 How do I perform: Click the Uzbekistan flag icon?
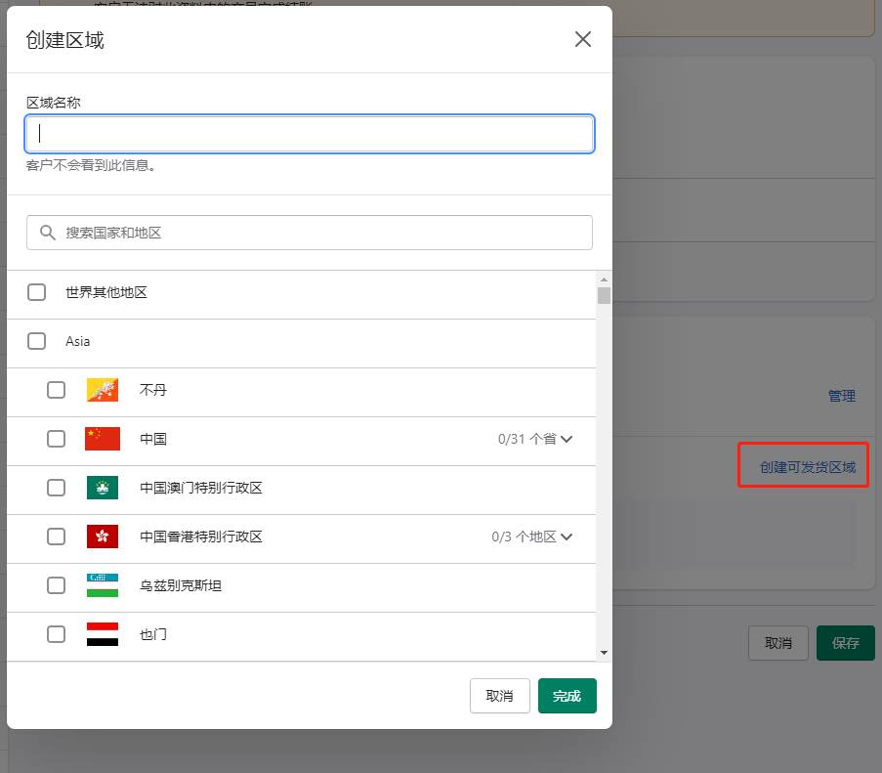[103, 585]
